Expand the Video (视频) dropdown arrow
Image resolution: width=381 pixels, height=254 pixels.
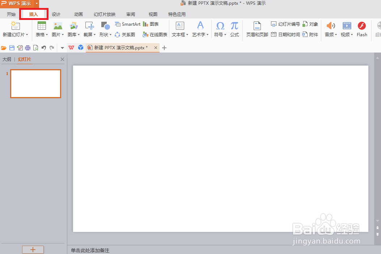(x=352, y=35)
